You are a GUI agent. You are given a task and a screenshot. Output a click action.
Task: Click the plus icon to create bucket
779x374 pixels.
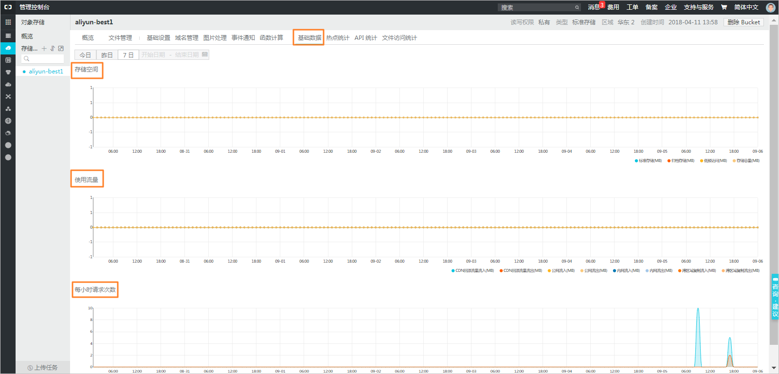(x=44, y=48)
